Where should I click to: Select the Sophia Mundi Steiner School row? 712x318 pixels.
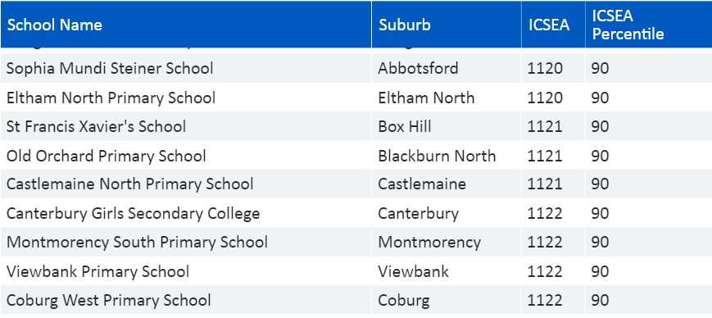pos(356,68)
